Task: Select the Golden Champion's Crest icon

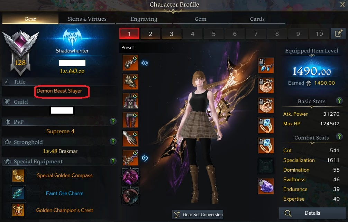Action: tap(18, 210)
